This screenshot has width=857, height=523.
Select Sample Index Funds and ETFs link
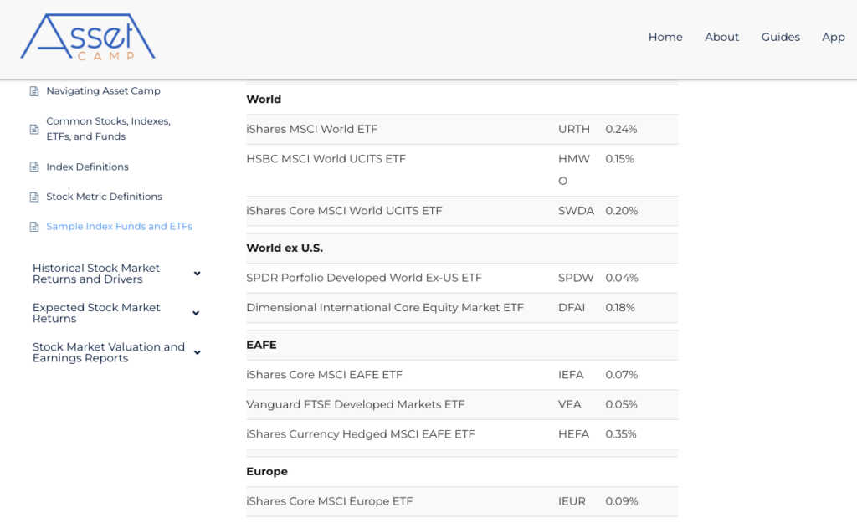click(119, 226)
